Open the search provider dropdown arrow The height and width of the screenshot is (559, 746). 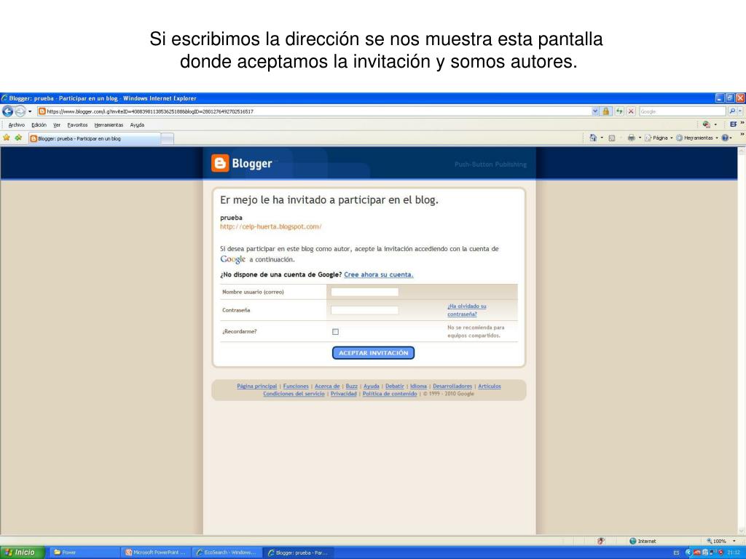tap(741, 111)
